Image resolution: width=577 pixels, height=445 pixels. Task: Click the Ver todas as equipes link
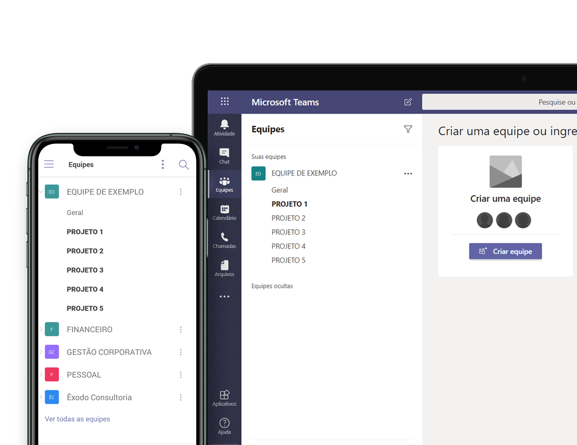pyautogui.click(x=78, y=419)
